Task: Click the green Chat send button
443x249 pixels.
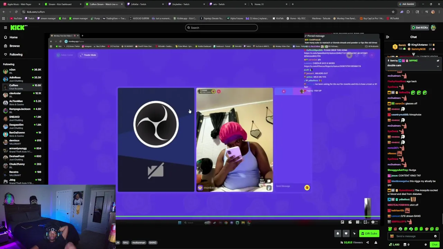Action: (435, 245)
